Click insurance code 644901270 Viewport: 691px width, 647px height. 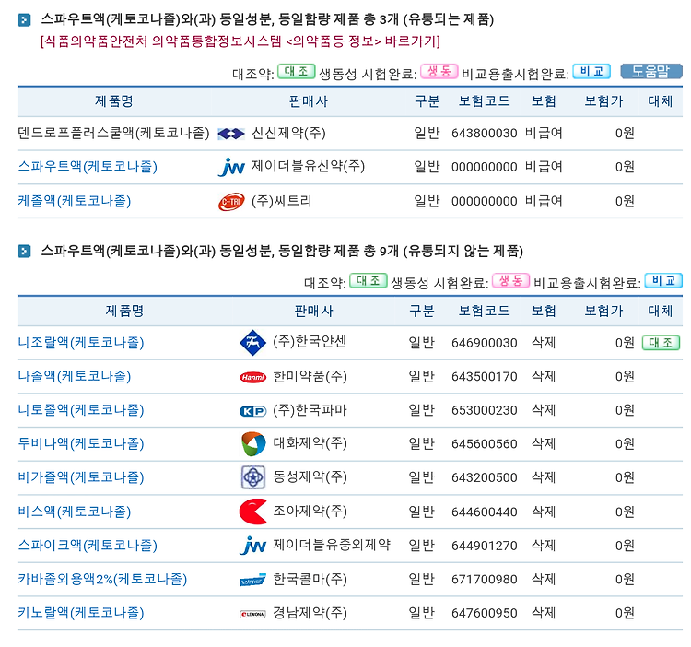[485, 546]
